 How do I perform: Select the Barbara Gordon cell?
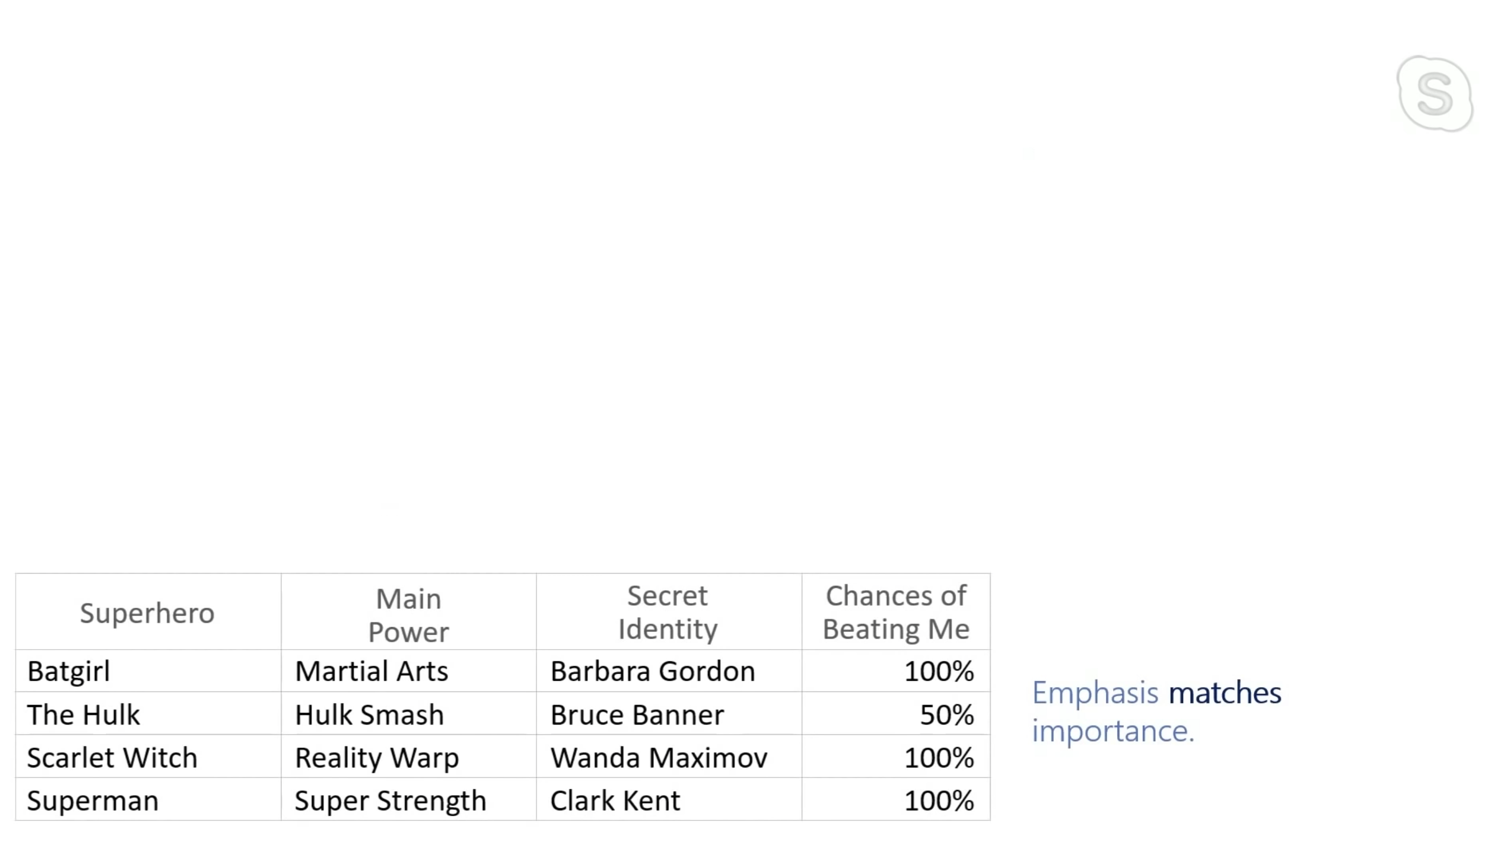coord(652,671)
